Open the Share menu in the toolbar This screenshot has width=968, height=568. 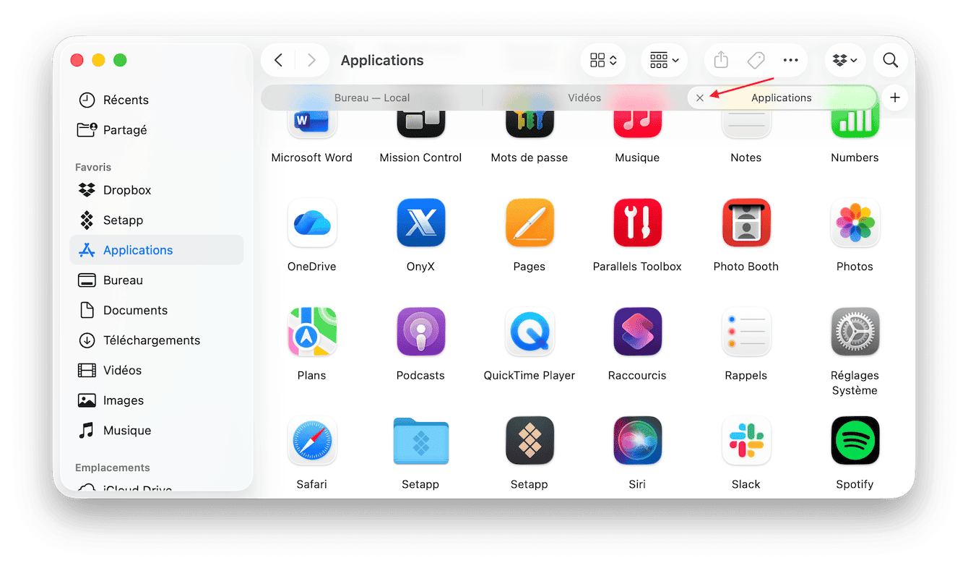point(720,60)
